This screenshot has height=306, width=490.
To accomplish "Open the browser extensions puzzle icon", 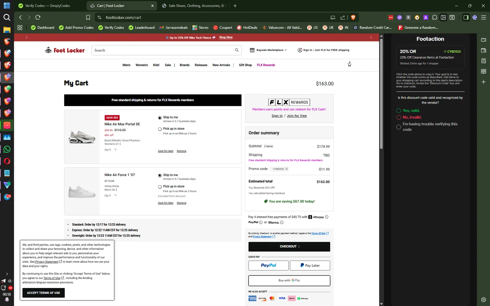I will [x=434, y=17].
